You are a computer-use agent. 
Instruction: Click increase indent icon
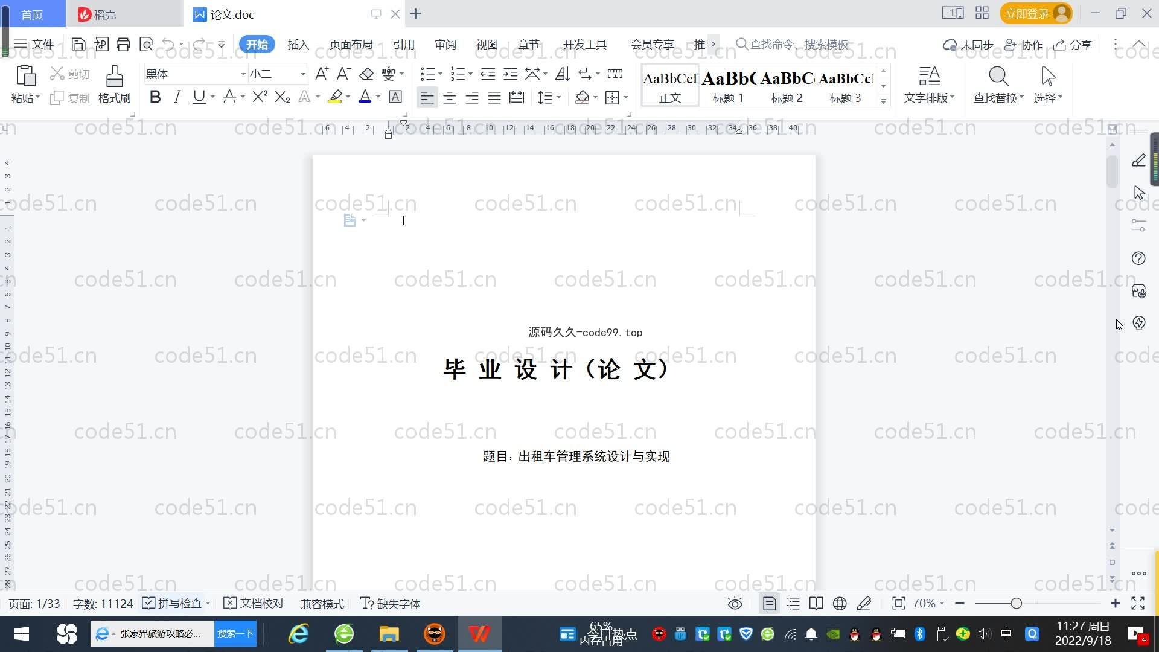tap(510, 74)
